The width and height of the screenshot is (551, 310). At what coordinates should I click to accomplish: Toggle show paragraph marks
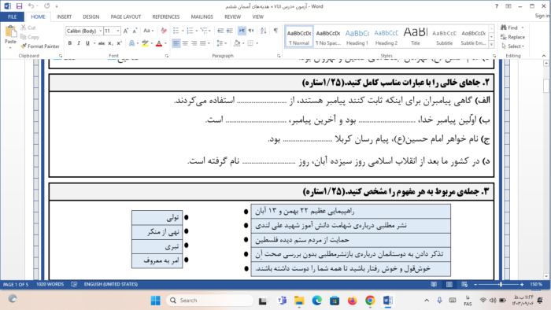click(275, 31)
